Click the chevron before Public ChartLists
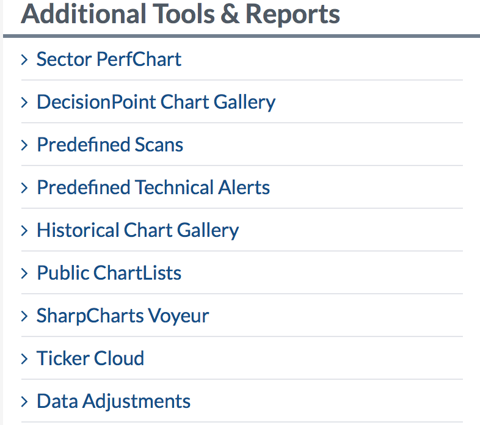This screenshot has width=480, height=425. point(24,273)
